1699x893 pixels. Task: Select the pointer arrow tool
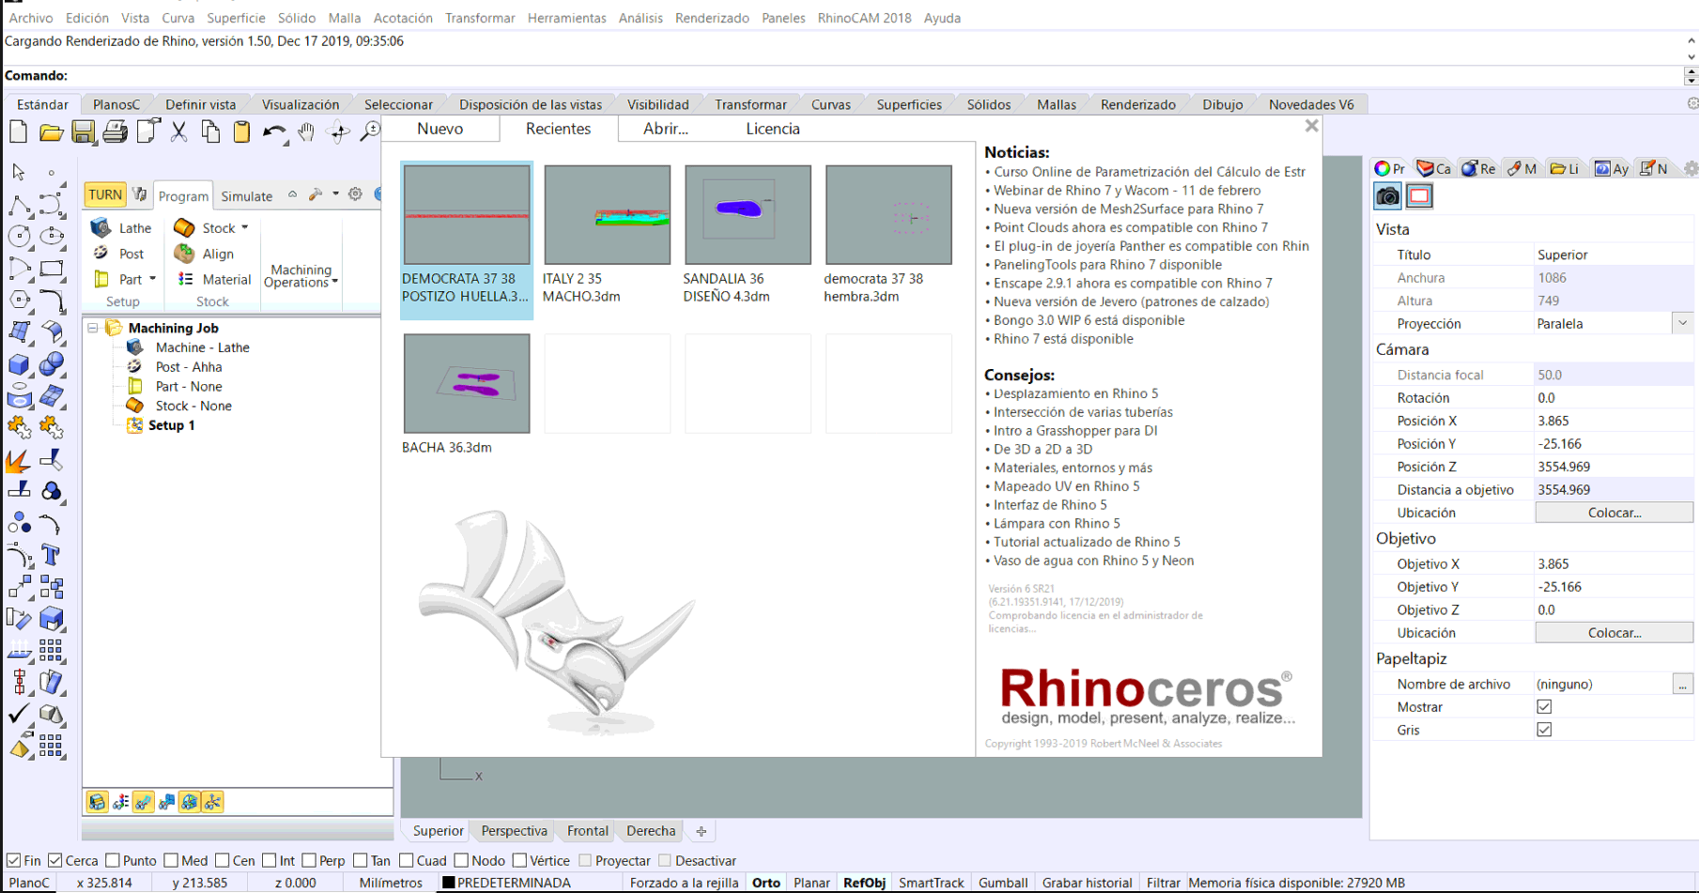point(19,172)
